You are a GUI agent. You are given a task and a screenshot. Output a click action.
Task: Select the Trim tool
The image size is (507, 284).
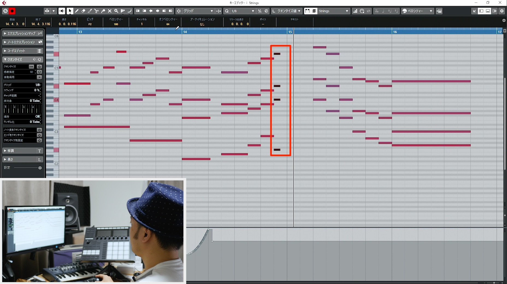point(90,11)
